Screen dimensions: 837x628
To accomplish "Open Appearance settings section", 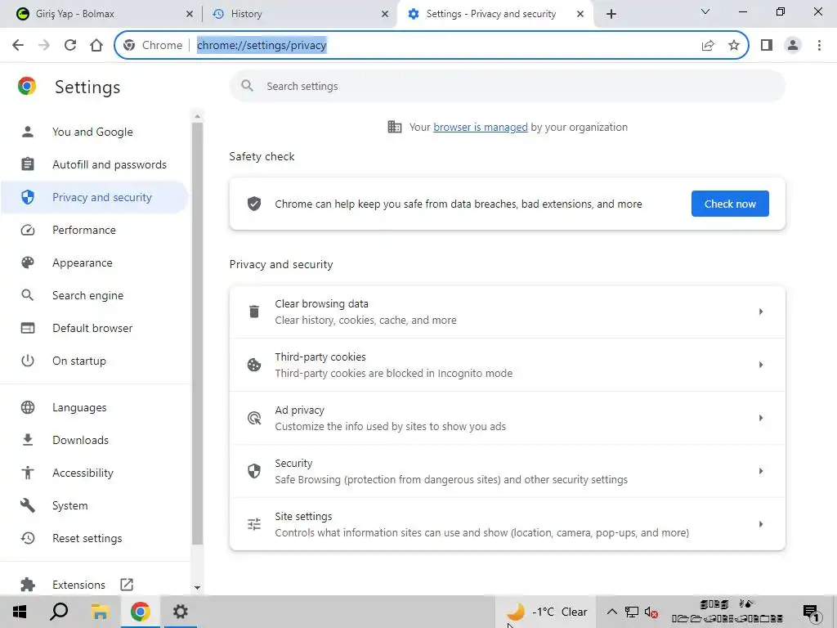I will tap(95, 262).
